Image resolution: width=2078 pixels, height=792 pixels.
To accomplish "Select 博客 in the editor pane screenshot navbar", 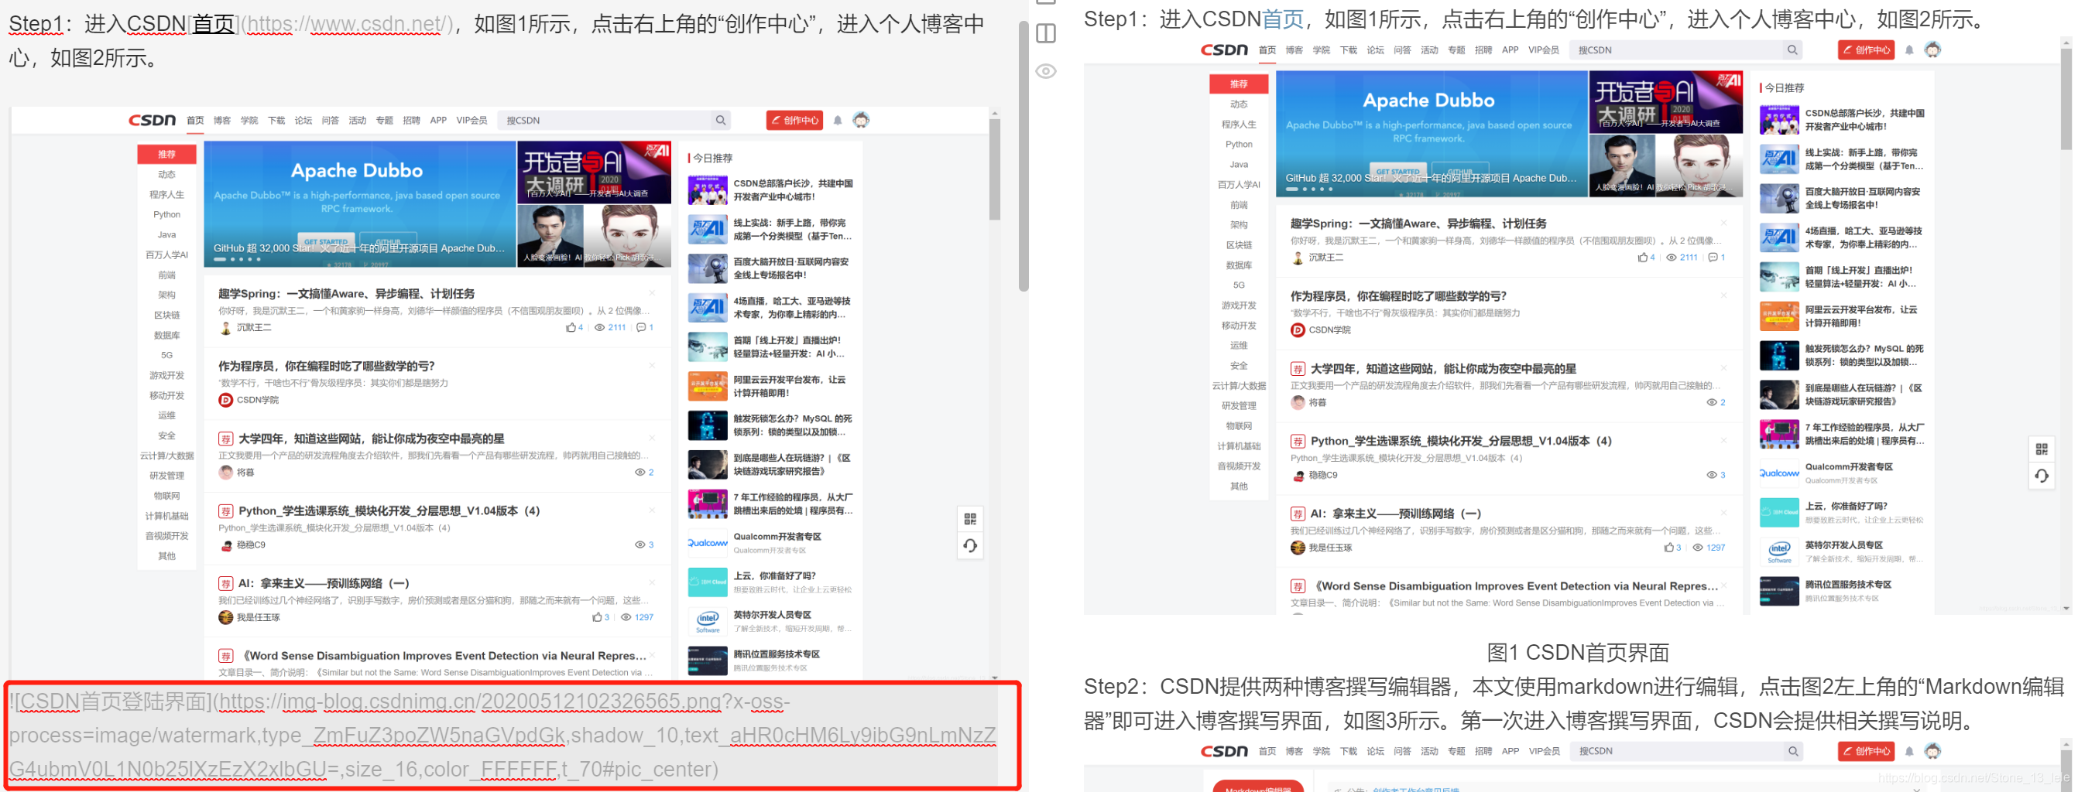I will [222, 120].
